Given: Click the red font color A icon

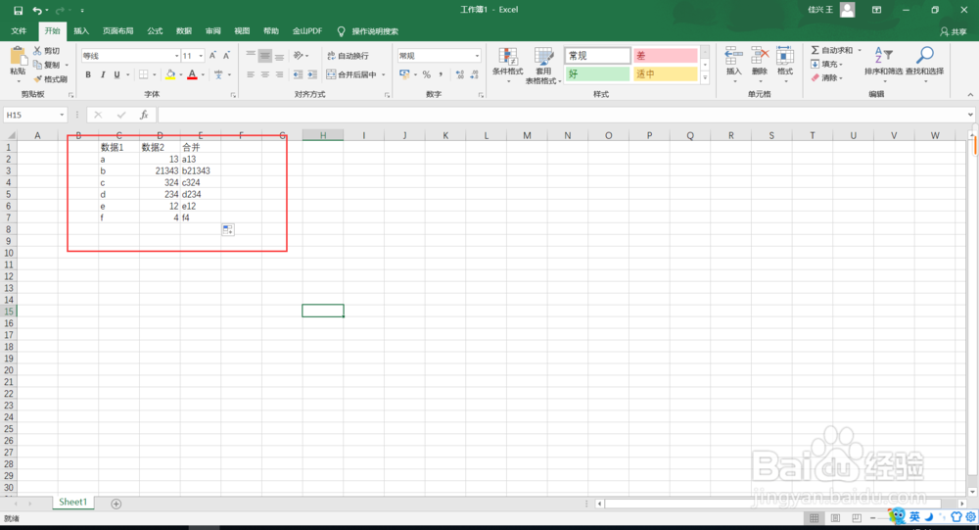Looking at the screenshot, I should pos(192,74).
